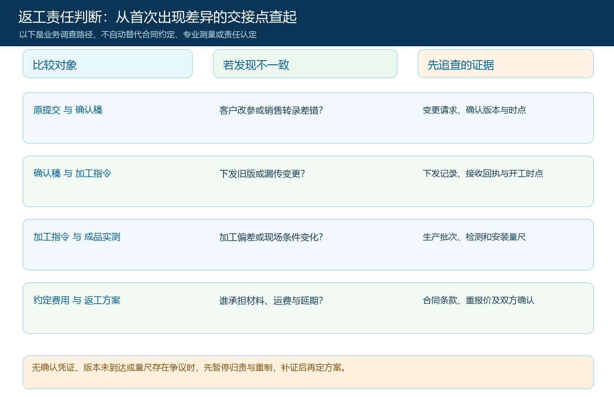Click the orange footer note about 暂停归责与重制

(x=308, y=372)
